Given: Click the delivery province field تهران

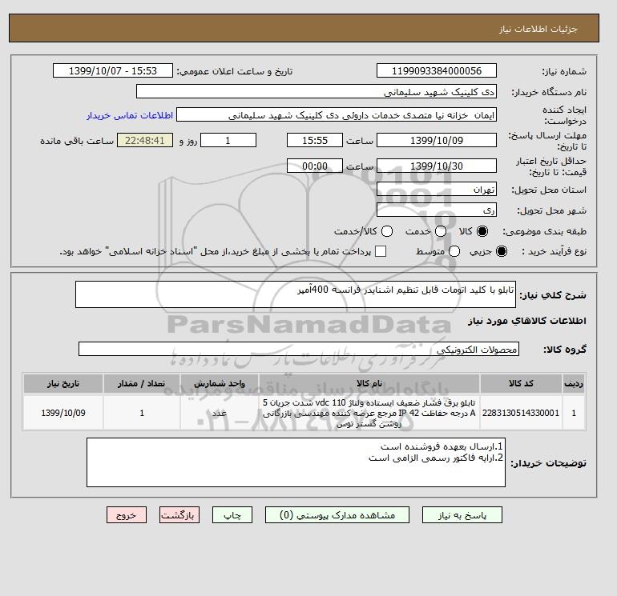Looking at the screenshot, I should (x=437, y=190).
